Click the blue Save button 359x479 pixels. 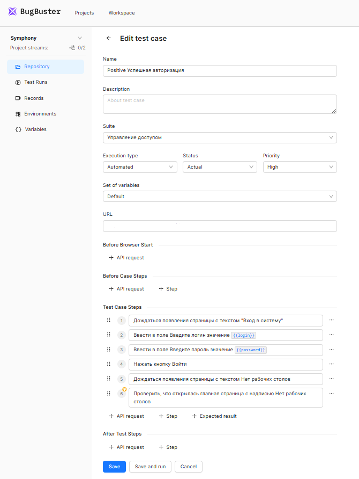[x=114, y=467]
